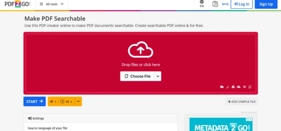Click the Dropbox icon
The image size is (281, 131).
[x=245, y=87]
